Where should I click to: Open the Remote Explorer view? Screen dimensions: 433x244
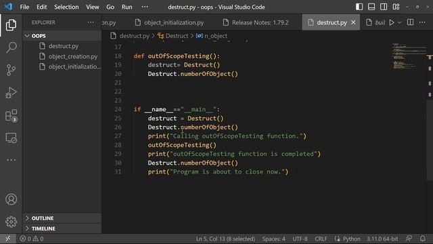pyautogui.click(x=11, y=138)
